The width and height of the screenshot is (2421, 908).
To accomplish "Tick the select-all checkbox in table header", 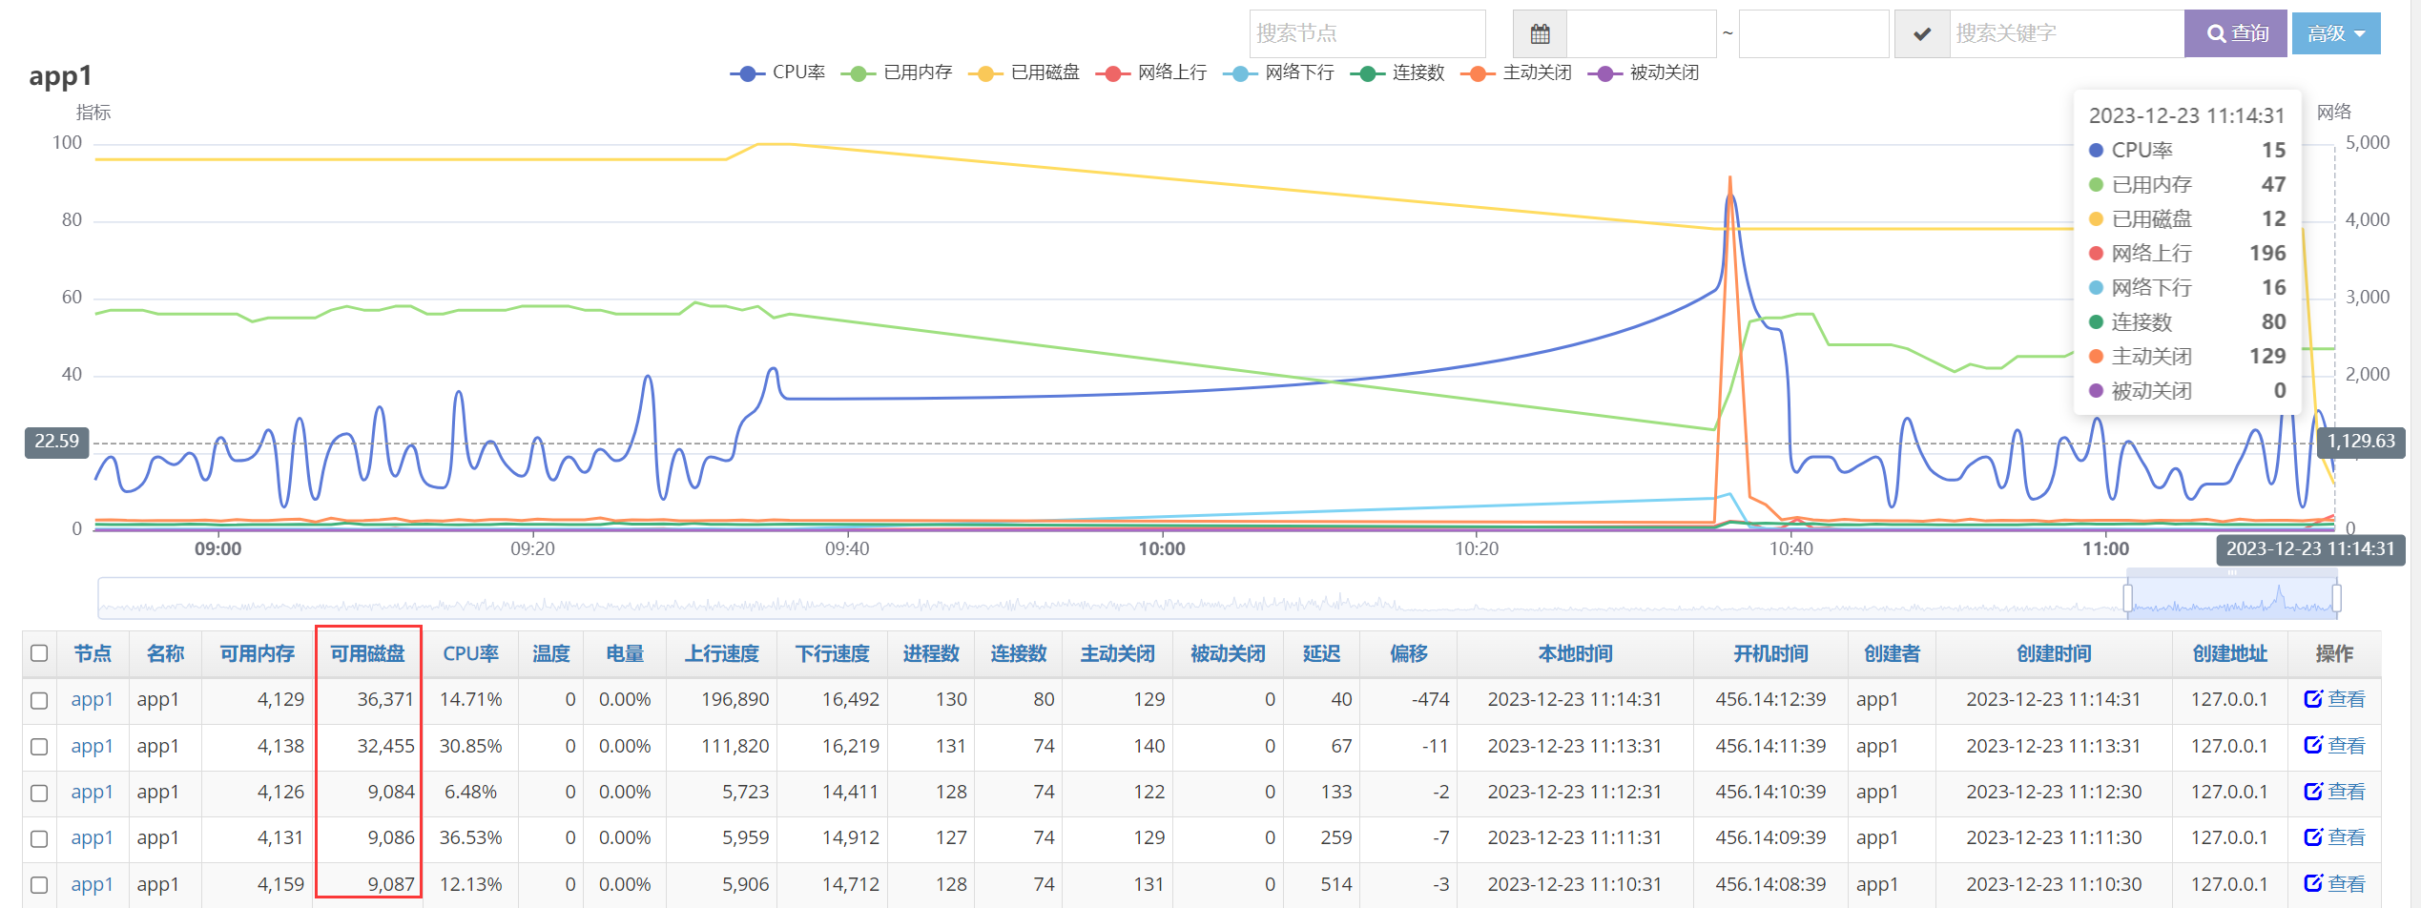I will [x=39, y=653].
